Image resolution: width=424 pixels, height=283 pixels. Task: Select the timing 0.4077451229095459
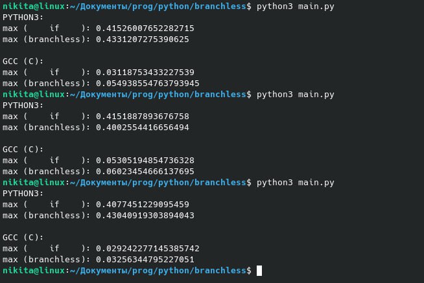point(142,205)
